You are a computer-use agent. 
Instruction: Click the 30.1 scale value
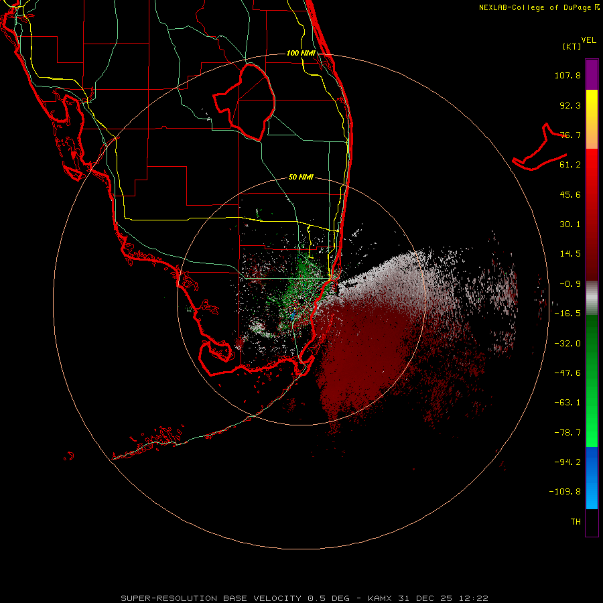(x=570, y=224)
